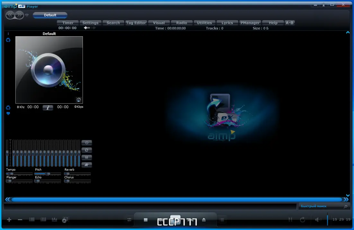The image size is (354, 230).
Task: Click the blue heart favorite icon
Action: click(x=8, y=114)
